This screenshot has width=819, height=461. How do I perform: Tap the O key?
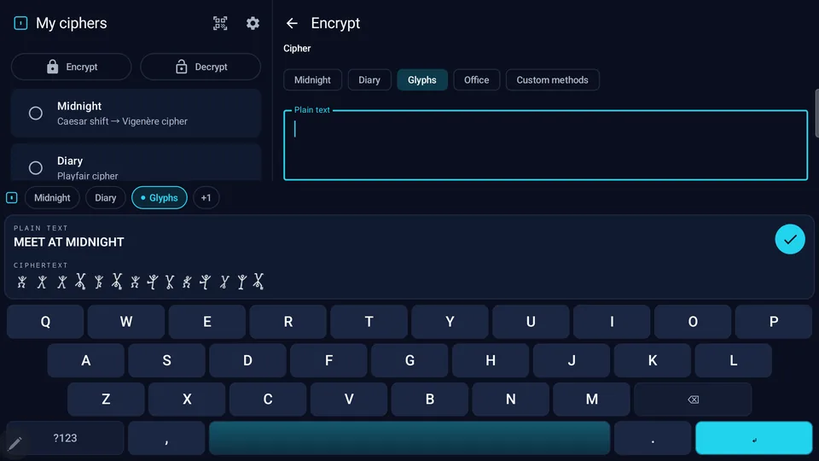693,322
